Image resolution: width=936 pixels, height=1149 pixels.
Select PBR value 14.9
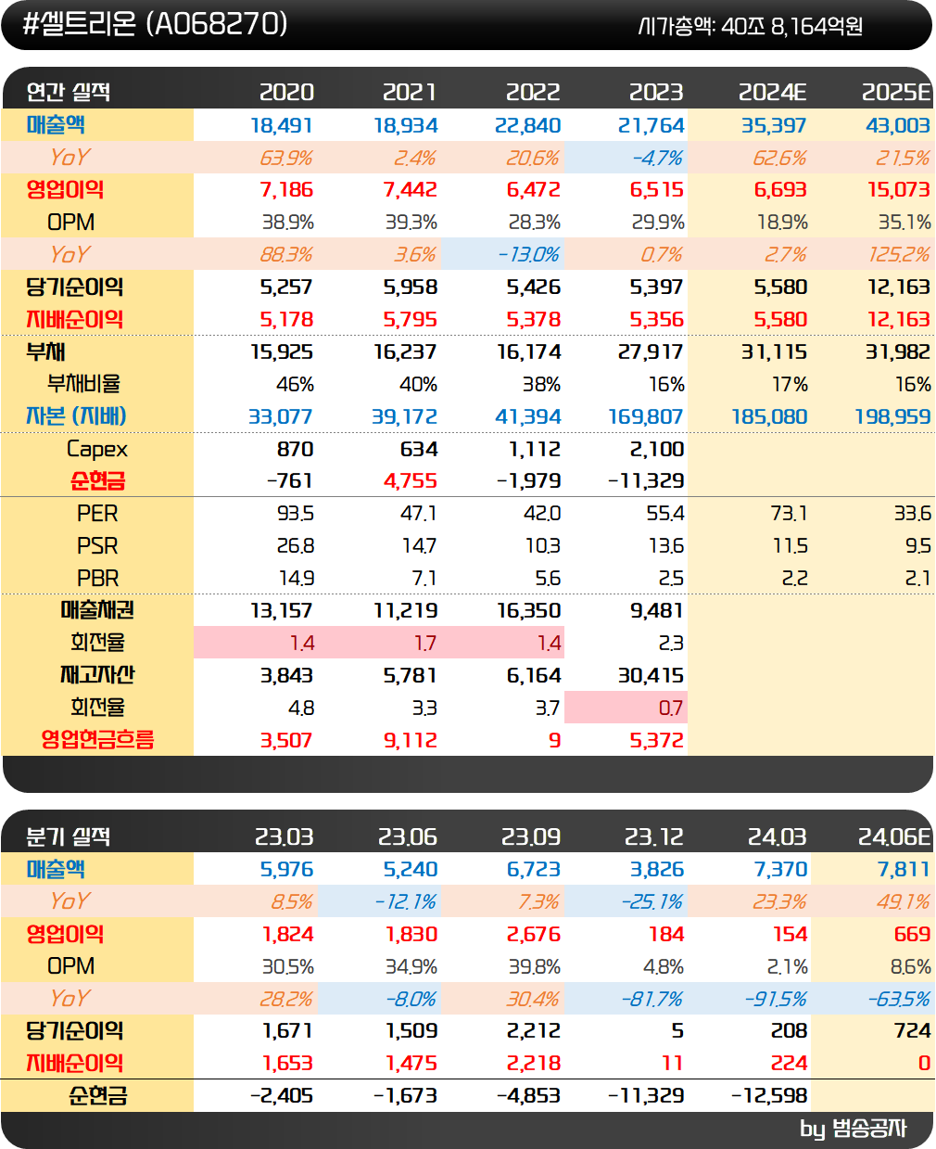(297, 578)
